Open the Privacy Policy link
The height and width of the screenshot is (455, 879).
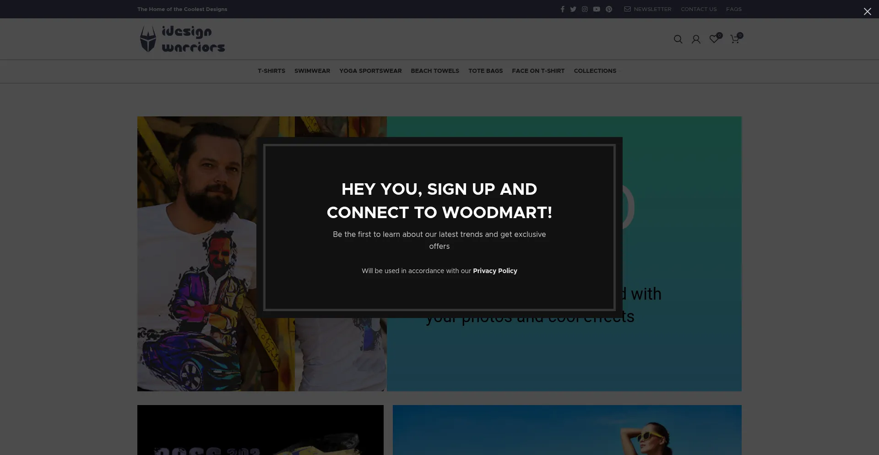tap(495, 271)
